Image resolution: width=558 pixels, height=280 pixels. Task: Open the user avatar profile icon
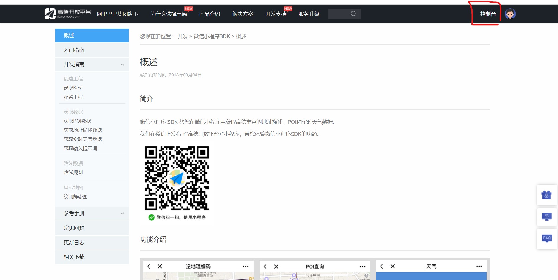(510, 14)
